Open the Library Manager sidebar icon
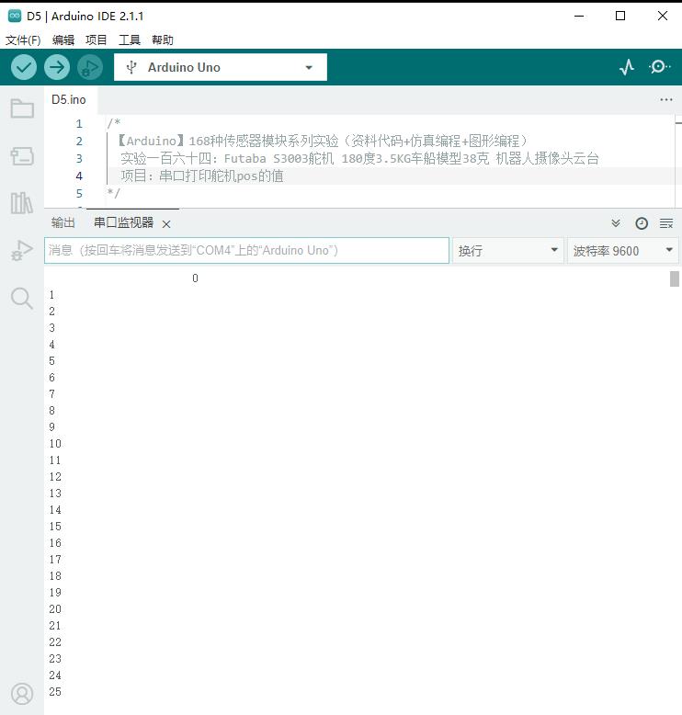Viewport: 682px width, 715px height. click(x=22, y=203)
